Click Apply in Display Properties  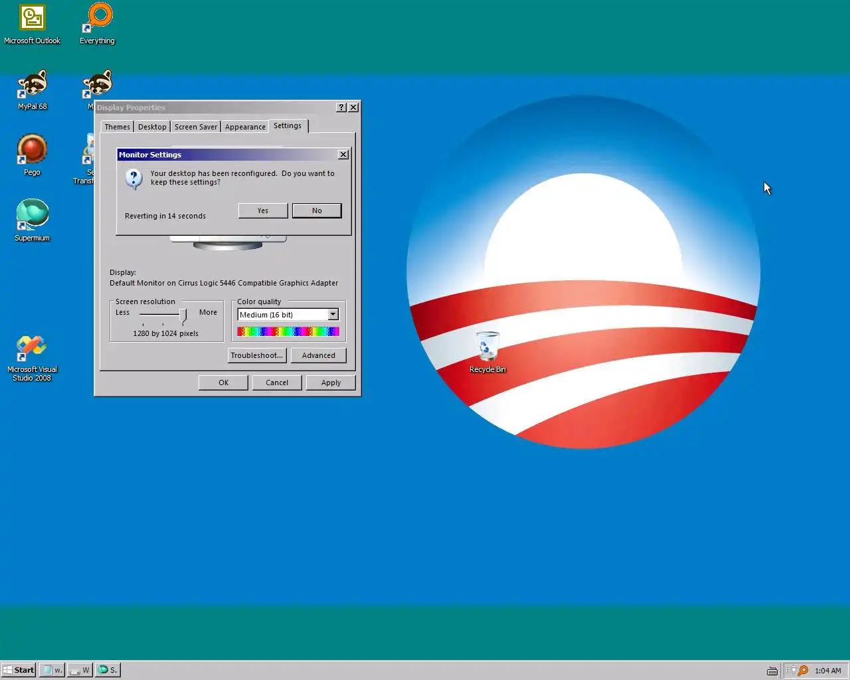(x=331, y=382)
